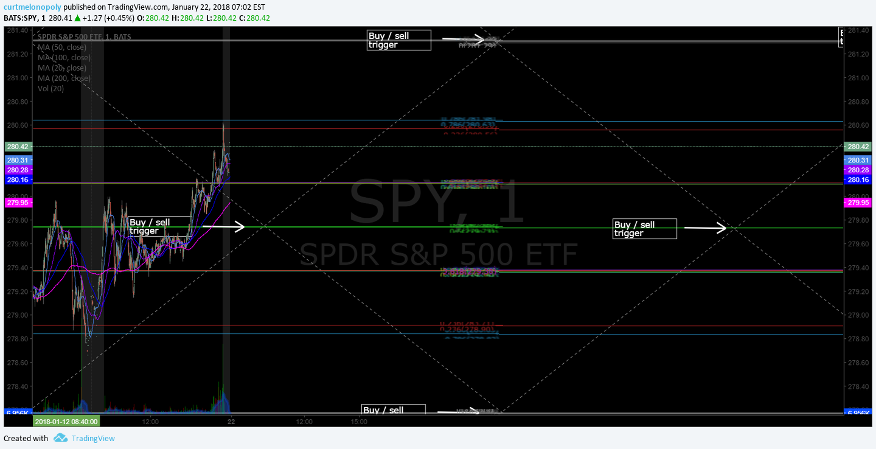Select the MA (200, close) legend entry
Screen dimensions: 876x449
[x=64, y=78]
